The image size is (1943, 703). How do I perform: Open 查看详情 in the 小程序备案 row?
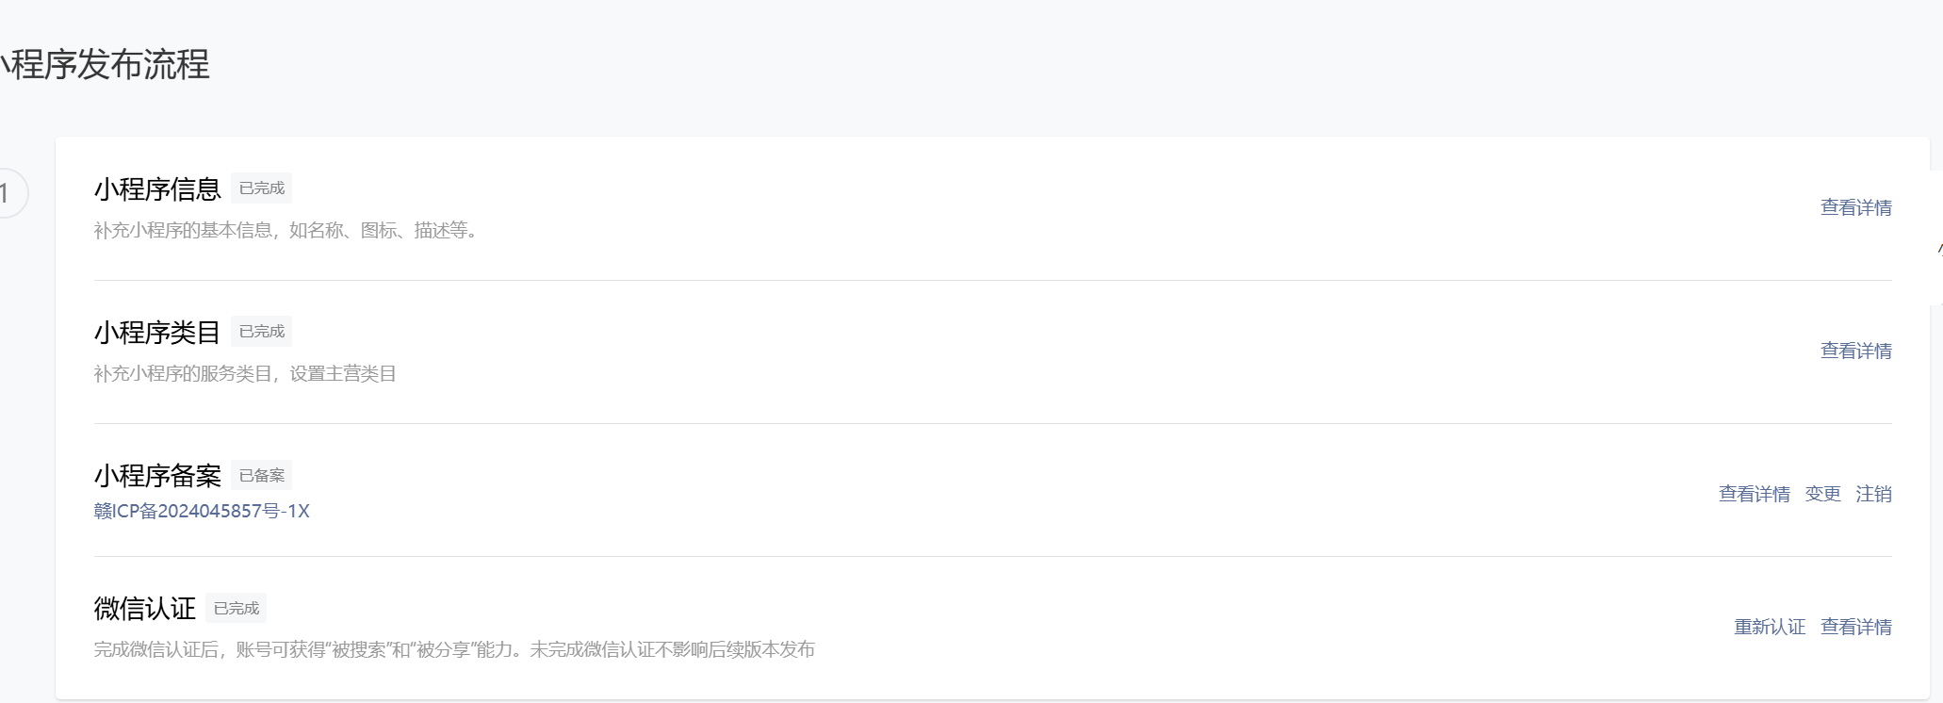1754,494
